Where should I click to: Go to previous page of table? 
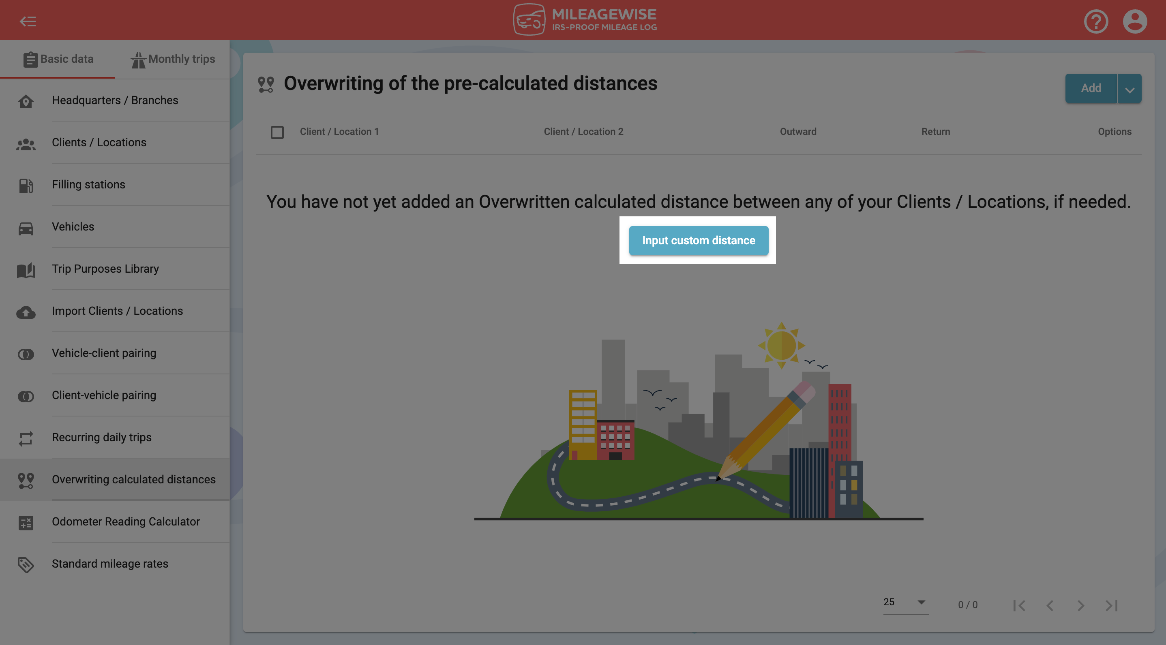click(1050, 605)
